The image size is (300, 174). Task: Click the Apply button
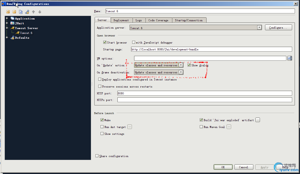265,167
